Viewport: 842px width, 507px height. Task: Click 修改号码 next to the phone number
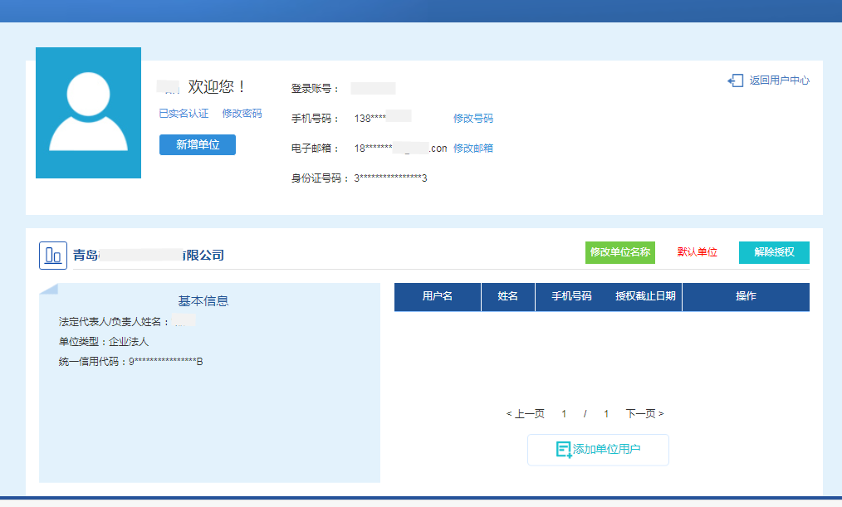(472, 118)
